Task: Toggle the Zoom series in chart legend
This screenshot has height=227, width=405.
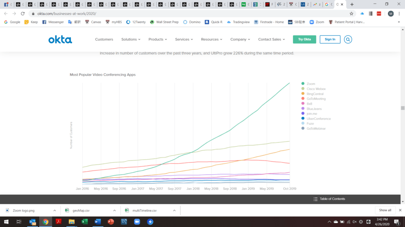Action: [312, 84]
